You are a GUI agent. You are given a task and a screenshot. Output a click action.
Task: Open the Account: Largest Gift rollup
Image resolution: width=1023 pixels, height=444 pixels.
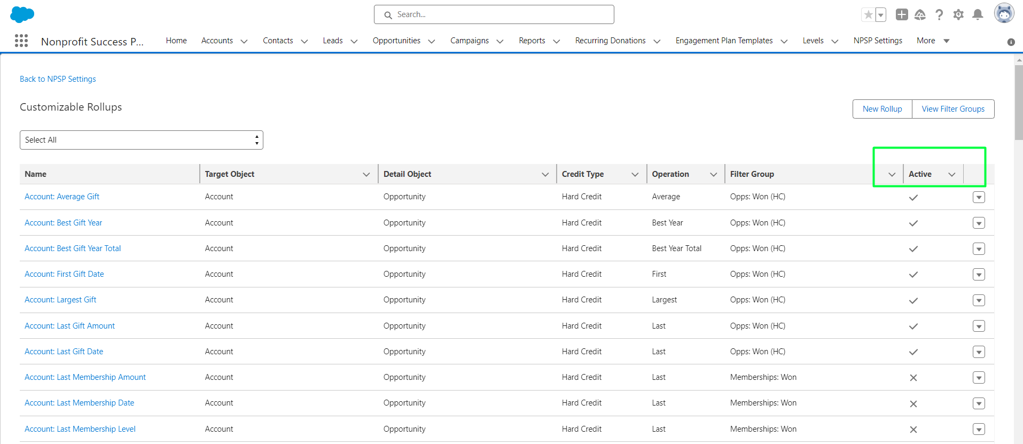[x=60, y=300]
